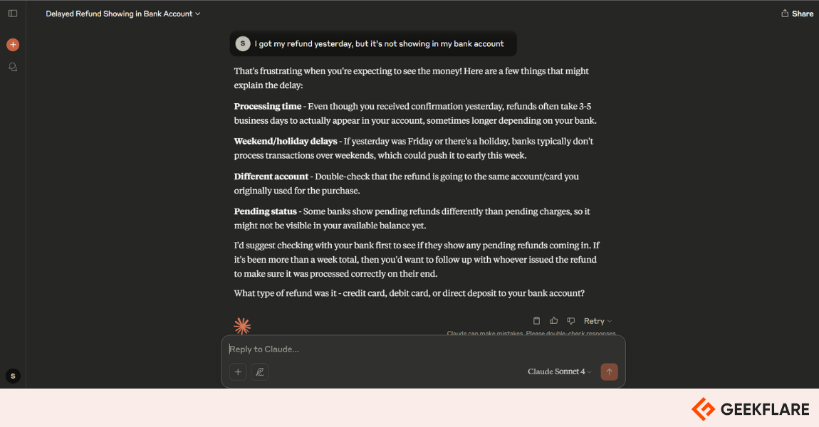Image resolution: width=819 pixels, height=427 pixels.
Task: Open the user profile avatar S at the bottom left
Action: point(13,376)
